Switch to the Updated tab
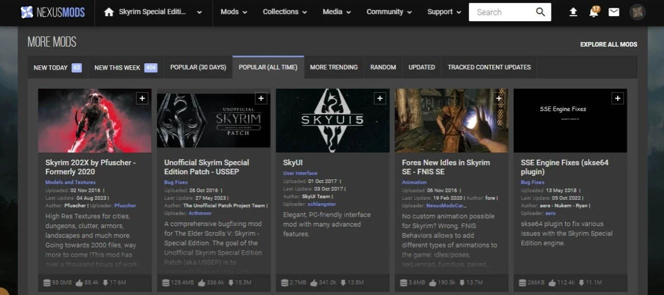Viewport: 664px width, 295px height. pos(422,67)
